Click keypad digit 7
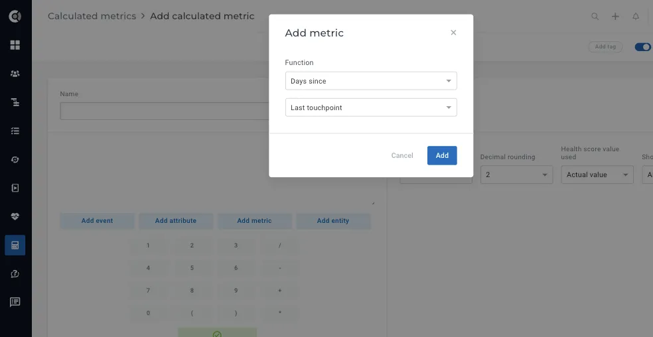The width and height of the screenshot is (653, 337). (x=148, y=291)
